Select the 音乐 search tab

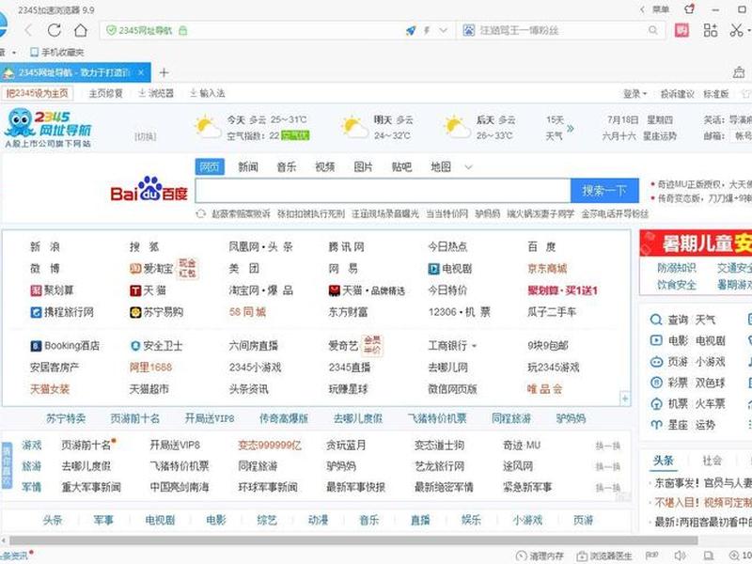click(x=287, y=167)
